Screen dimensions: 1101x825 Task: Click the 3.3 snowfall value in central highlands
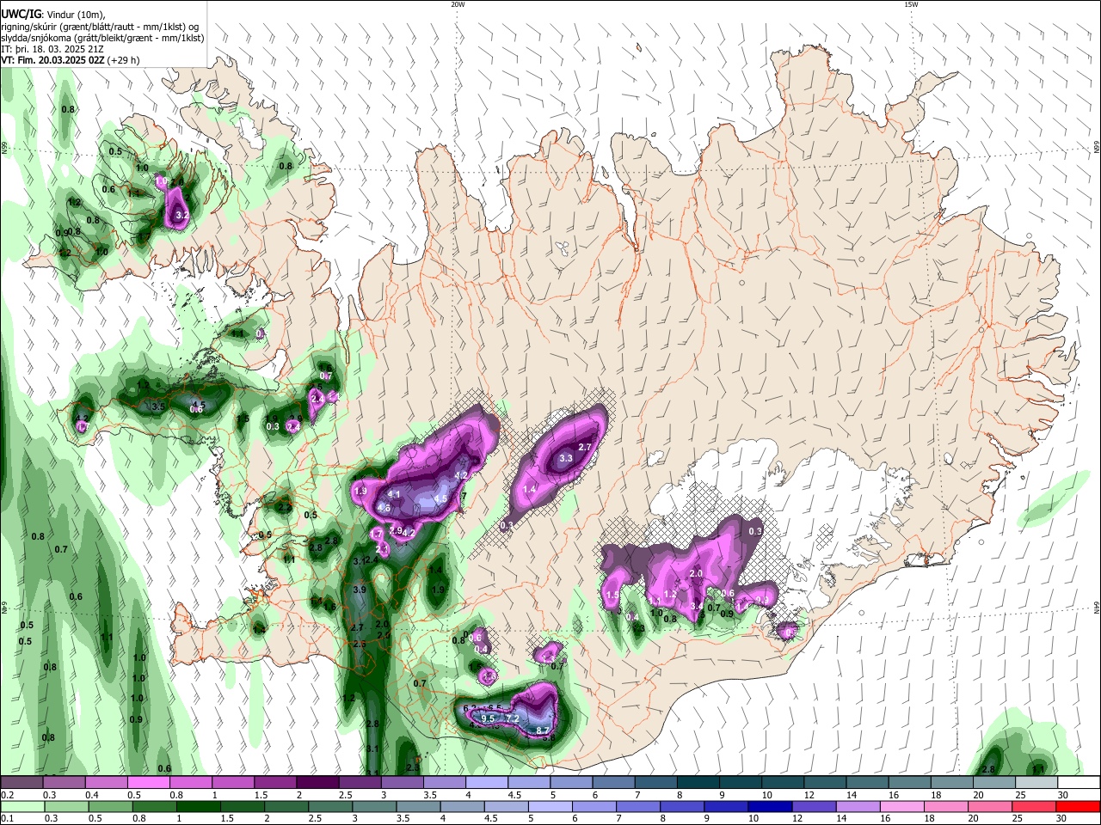[566, 459]
